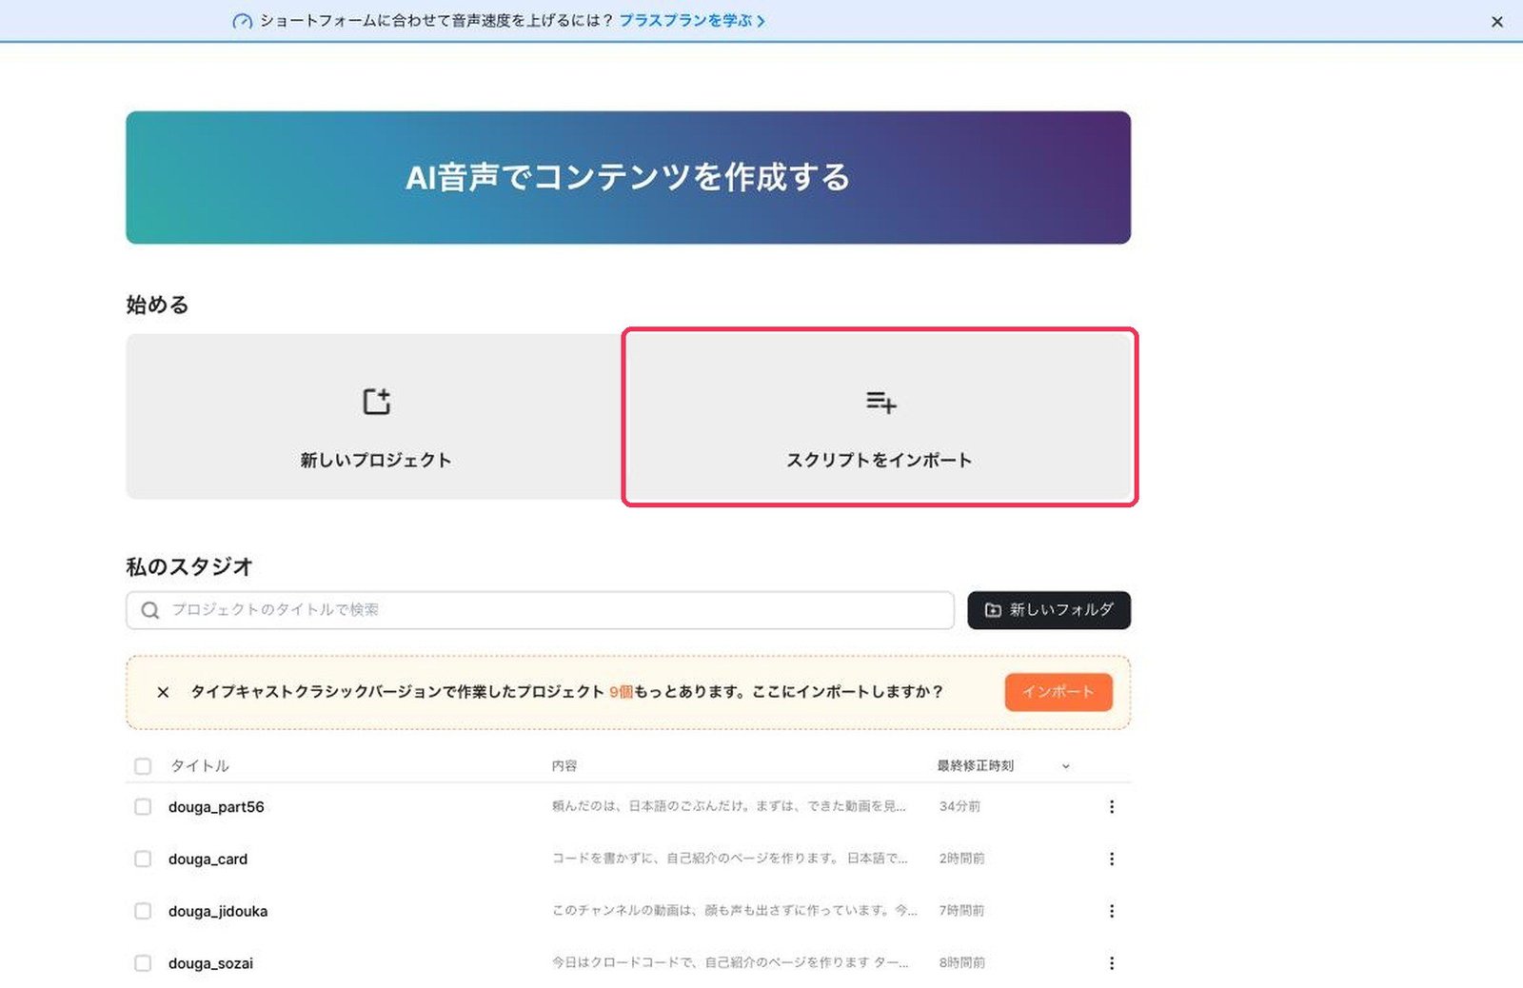Open the douga_sozai project
1523x988 pixels.
click(x=210, y=963)
